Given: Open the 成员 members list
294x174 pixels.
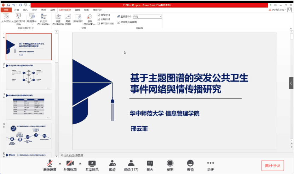Looking at the screenshot, I should click(x=131, y=163).
